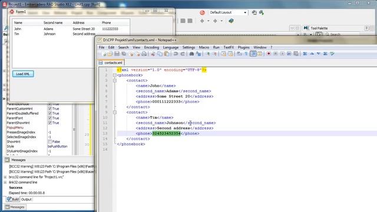Click the Print icon in Notepad++ toolbar
Viewport: 377px width, 212px height.
144,54
